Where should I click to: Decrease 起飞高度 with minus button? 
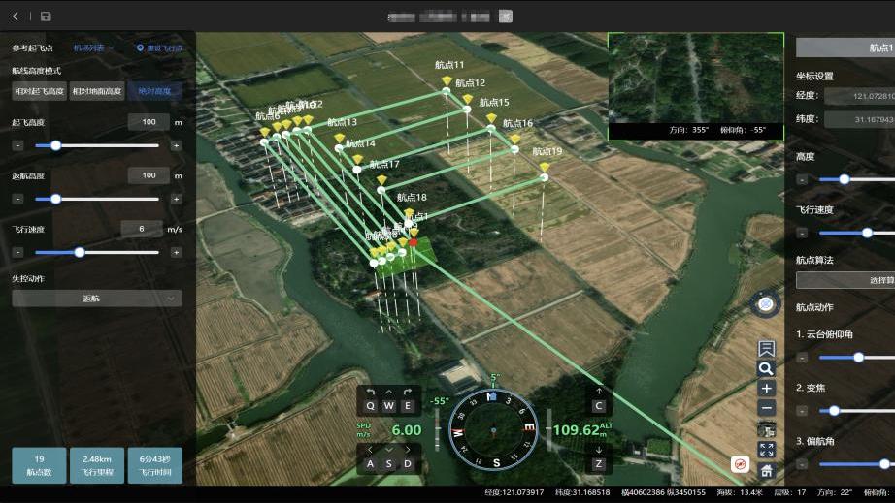(18, 145)
